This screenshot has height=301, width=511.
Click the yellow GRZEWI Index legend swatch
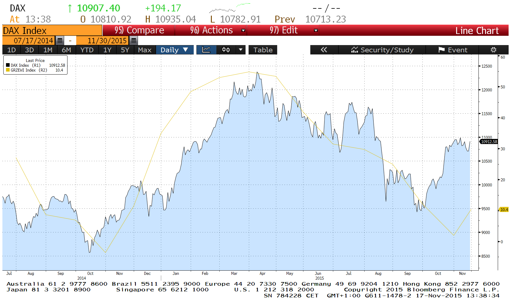8,70
